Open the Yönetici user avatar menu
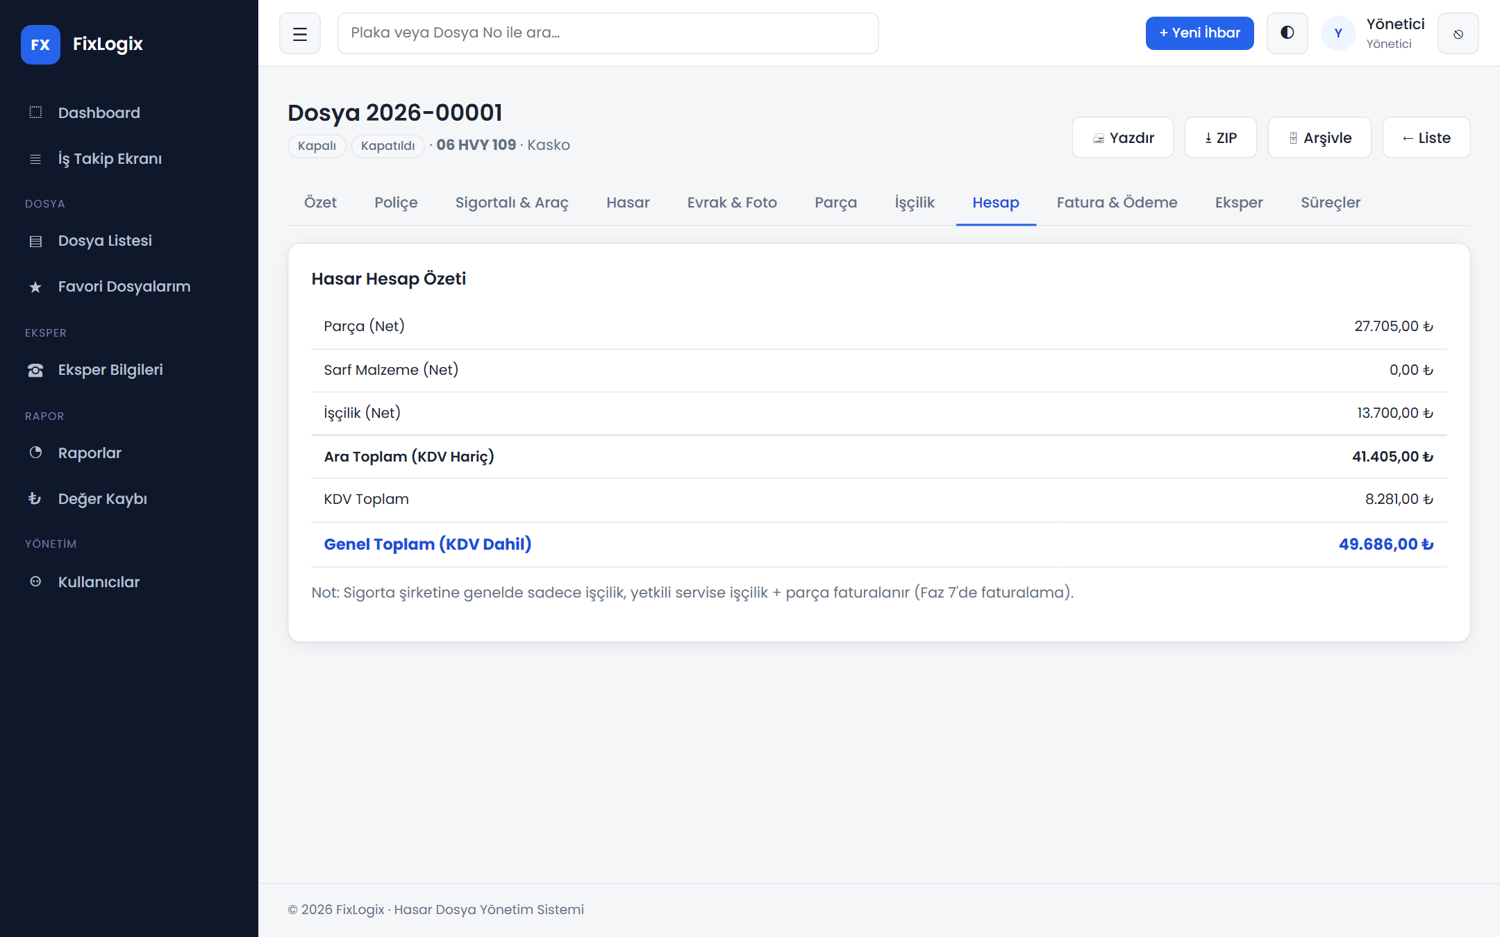 click(1338, 33)
